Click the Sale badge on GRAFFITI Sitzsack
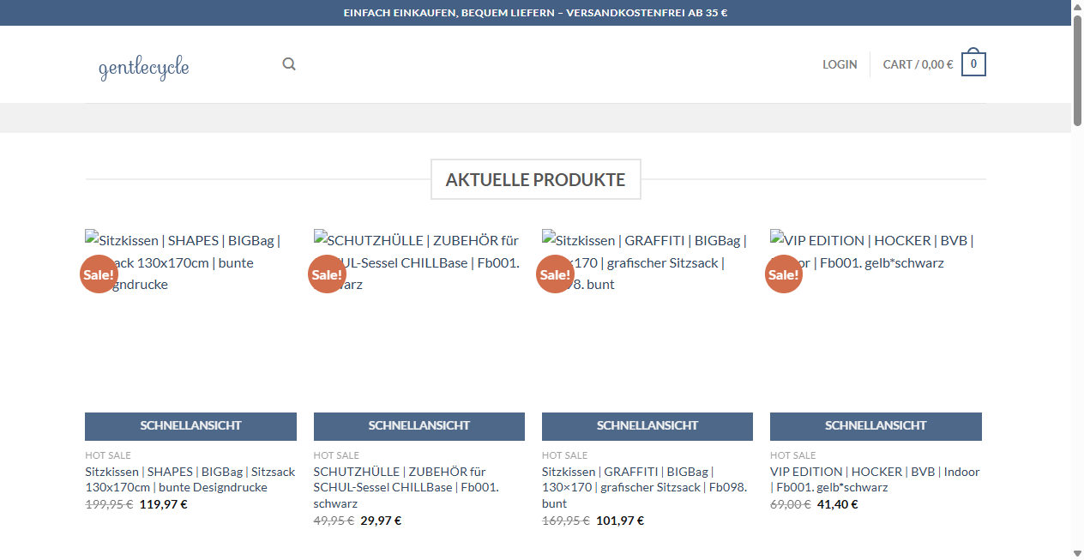Image resolution: width=1084 pixels, height=560 pixels. click(555, 274)
